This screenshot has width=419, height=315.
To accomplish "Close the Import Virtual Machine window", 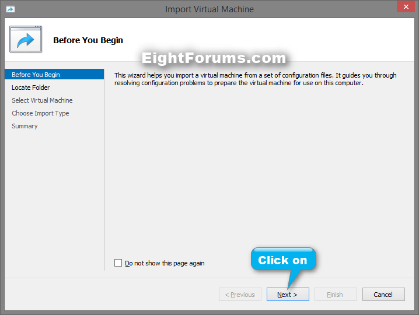I will (403, 8).
